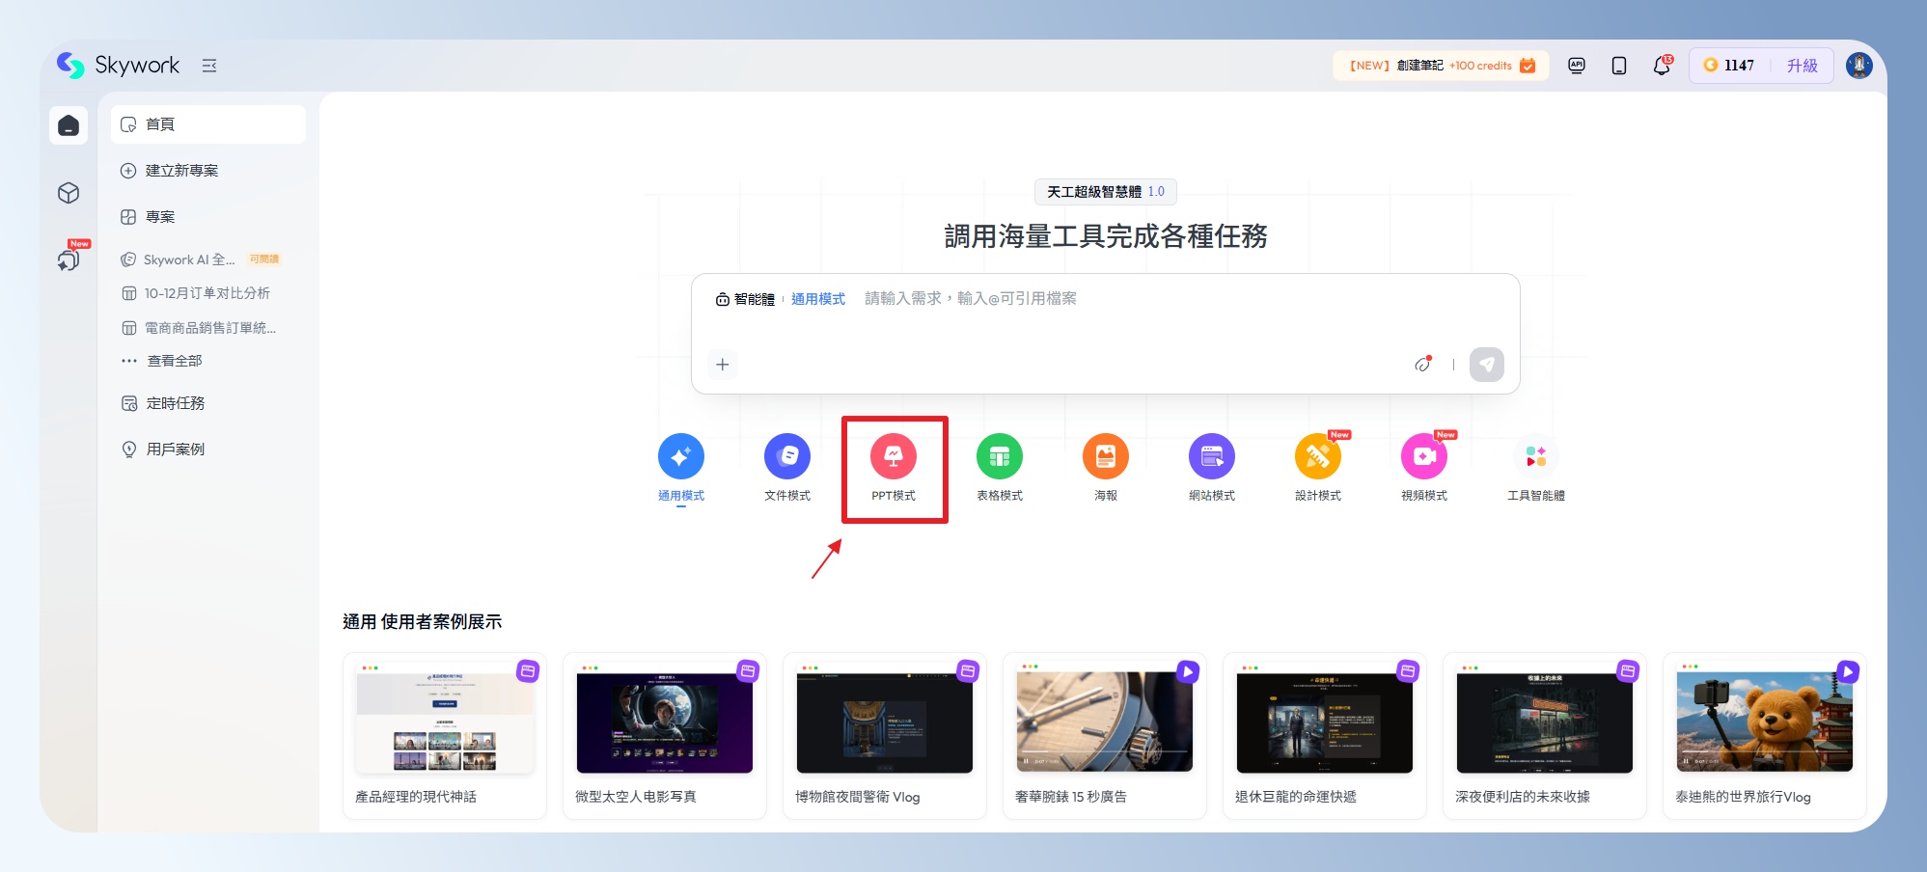Select the 海報 poster mode icon
Image resolution: width=1927 pixels, height=872 pixels.
click(x=1106, y=457)
